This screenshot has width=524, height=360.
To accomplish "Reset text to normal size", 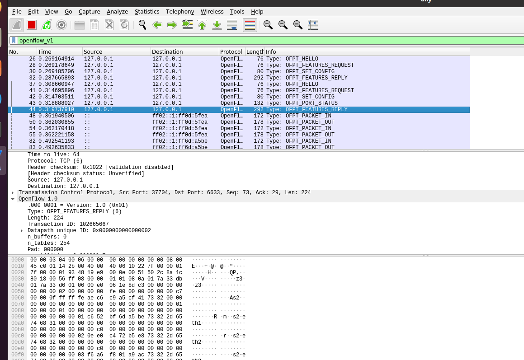I will 298,25.
